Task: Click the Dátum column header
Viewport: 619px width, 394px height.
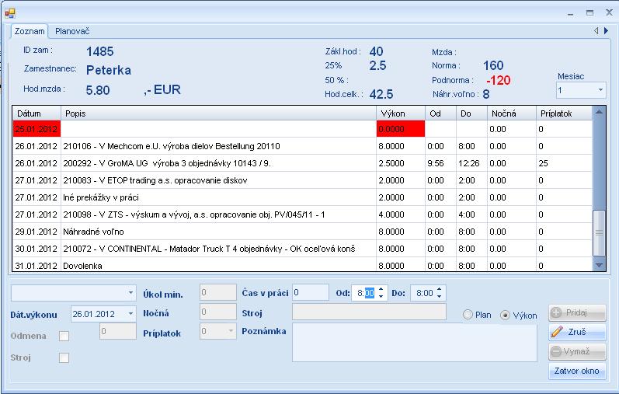Action: pyautogui.click(x=37, y=113)
